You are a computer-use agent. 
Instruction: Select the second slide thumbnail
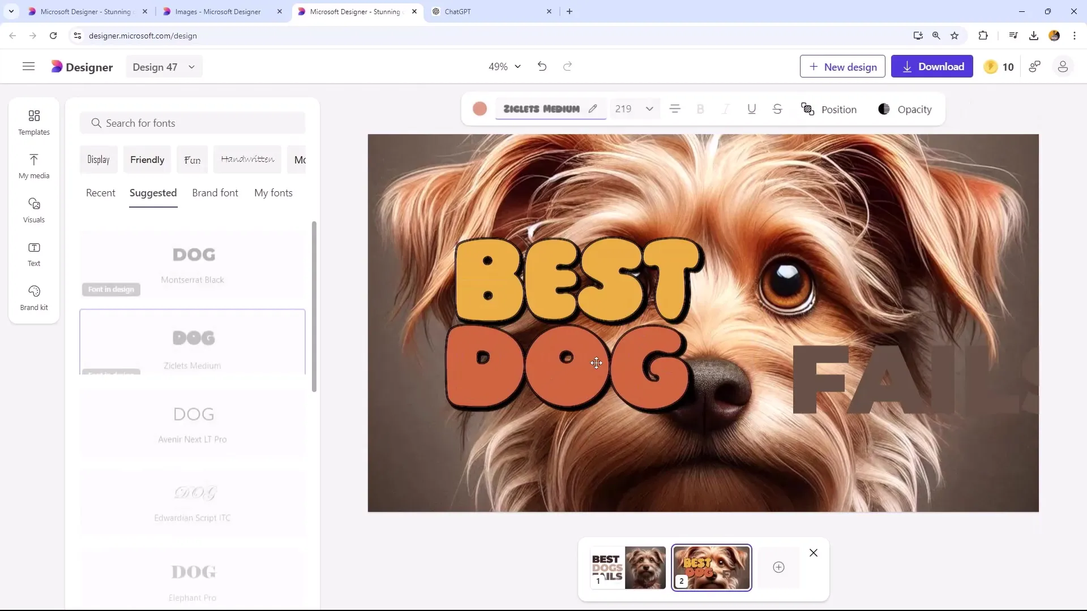click(710, 567)
